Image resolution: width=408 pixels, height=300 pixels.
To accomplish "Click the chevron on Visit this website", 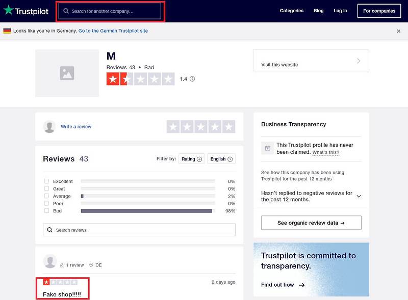I will point(359,61).
